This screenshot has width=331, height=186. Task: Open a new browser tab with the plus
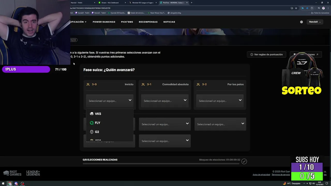click(x=191, y=3)
